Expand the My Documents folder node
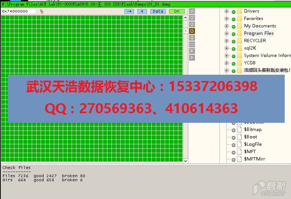291x199 pixels. pos(226,26)
